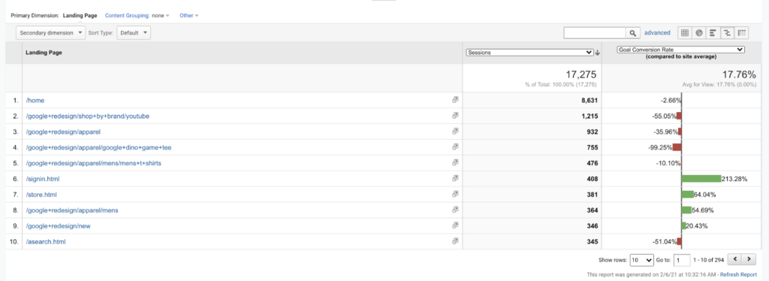This screenshot has height=281, width=769.
Task: Select the performance bar view icon
Action: (713, 33)
